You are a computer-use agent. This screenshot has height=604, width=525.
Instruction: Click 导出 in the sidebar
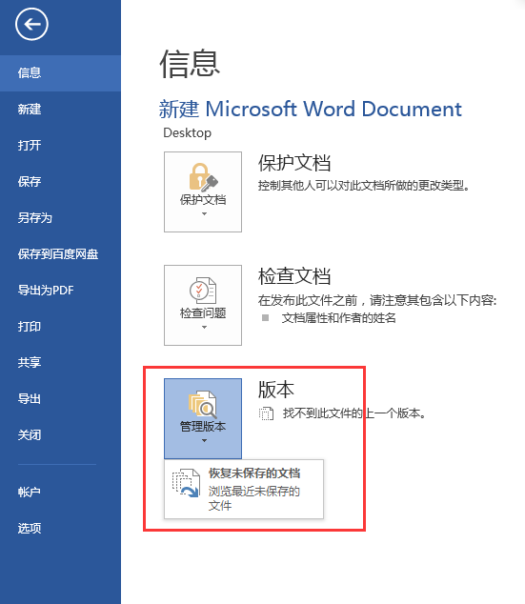point(60,398)
